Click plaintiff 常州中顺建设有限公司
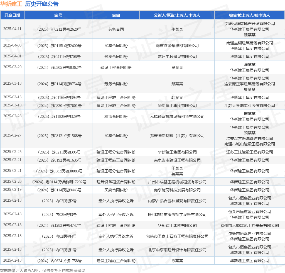The height and width of the screenshot is (273, 285). (x=177, y=57)
